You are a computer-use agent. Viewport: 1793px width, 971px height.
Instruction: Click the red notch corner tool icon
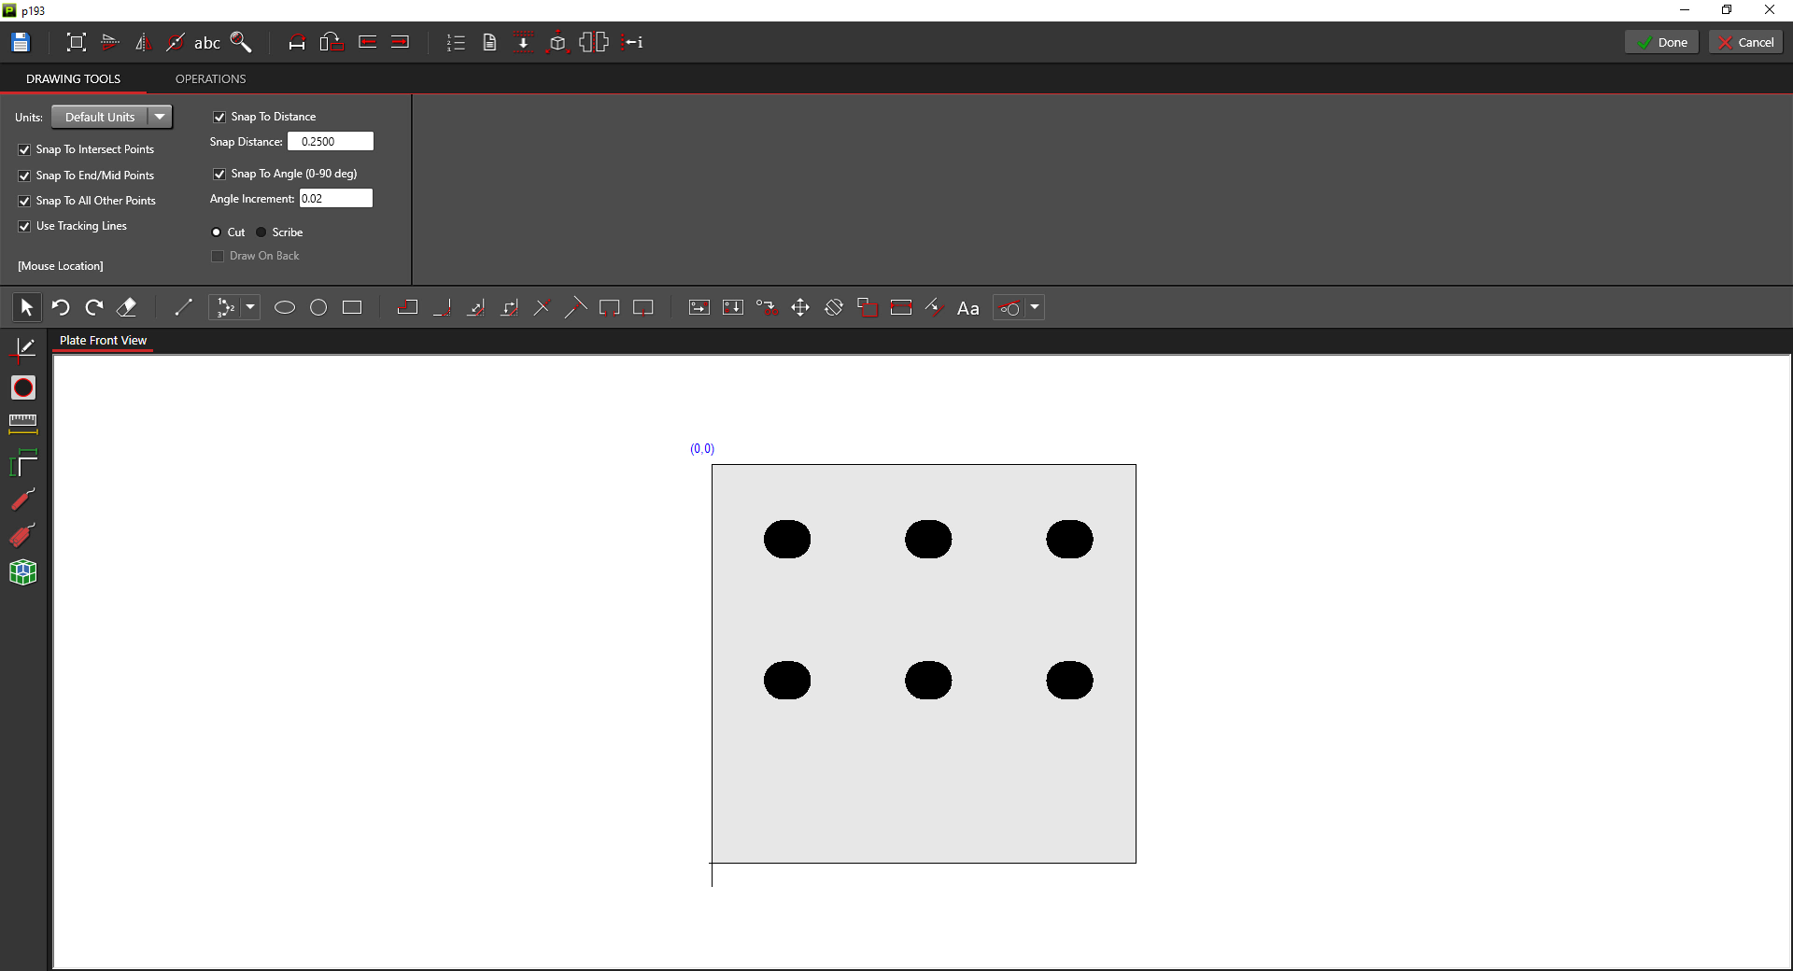pyautogui.click(x=407, y=307)
